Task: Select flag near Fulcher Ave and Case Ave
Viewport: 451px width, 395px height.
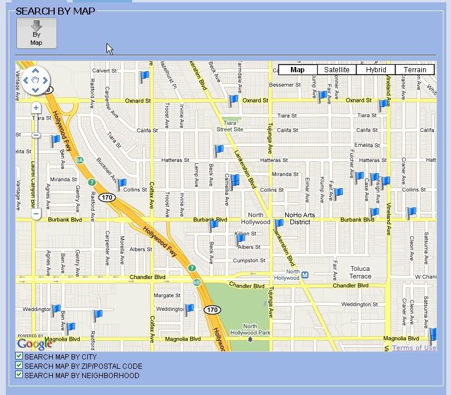Action: click(358, 177)
